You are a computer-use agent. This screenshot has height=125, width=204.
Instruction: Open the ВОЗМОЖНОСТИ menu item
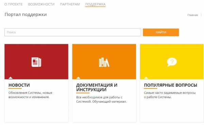point(41,4)
